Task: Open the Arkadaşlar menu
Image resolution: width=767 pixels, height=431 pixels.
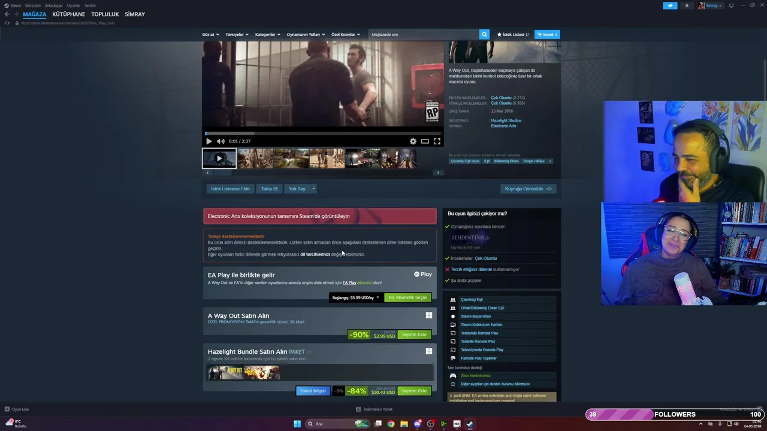Action: pos(54,5)
